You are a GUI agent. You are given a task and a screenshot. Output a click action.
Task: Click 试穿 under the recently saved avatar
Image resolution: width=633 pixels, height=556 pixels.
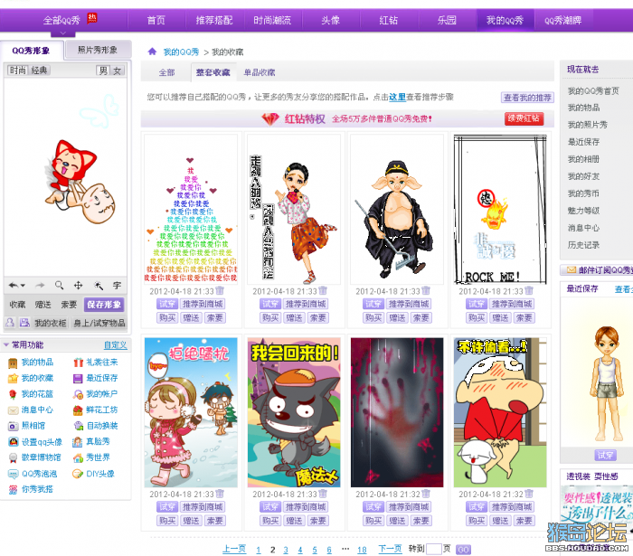(x=605, y=455)
